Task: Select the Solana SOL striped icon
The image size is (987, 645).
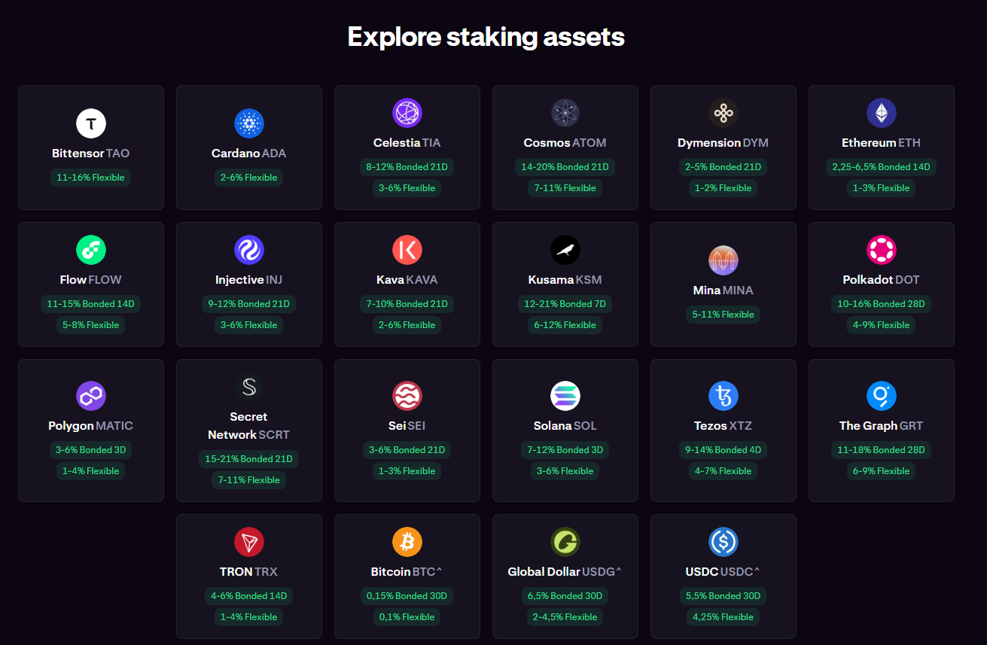Action: (x=565, y=396)
